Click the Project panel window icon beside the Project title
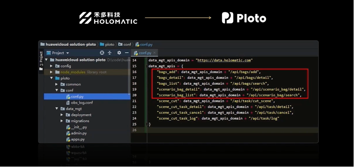This screenshot has height=167, width=354. coord(49,53)
